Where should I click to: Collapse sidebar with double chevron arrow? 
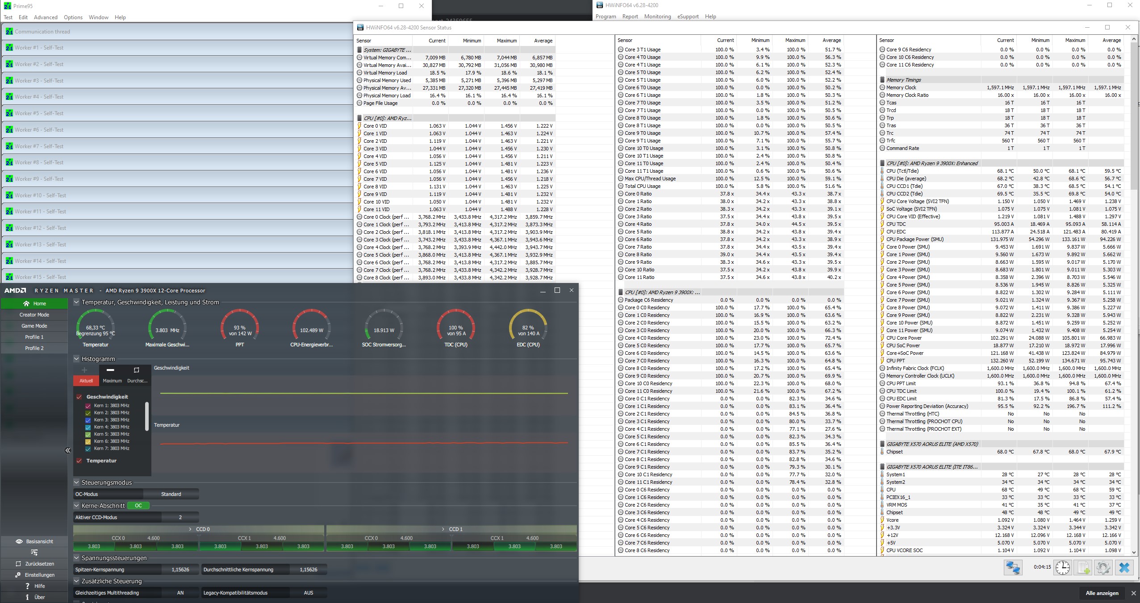68,450
